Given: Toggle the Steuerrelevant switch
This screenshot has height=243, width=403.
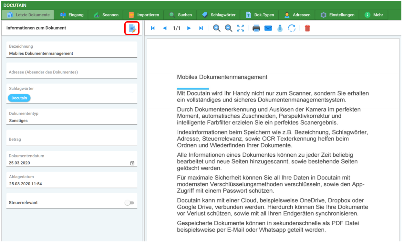Looking at the screenshot, I should pos(129,203).
